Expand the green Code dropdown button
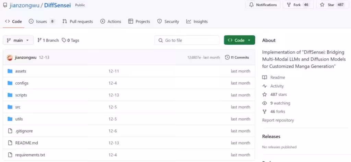 tap(239, 40)
